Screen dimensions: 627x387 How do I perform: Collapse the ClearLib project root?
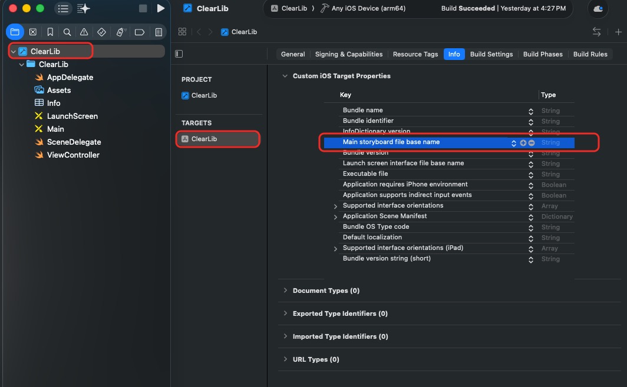pyautogui.click(x=14, y=52)
